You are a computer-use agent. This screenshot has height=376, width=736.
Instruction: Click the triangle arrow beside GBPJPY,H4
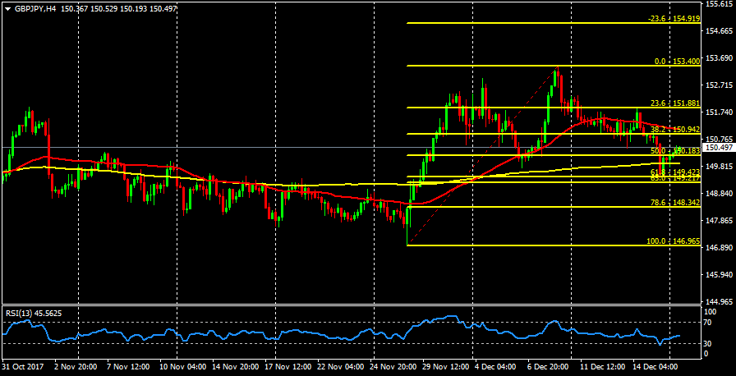(x=7, y=7)
